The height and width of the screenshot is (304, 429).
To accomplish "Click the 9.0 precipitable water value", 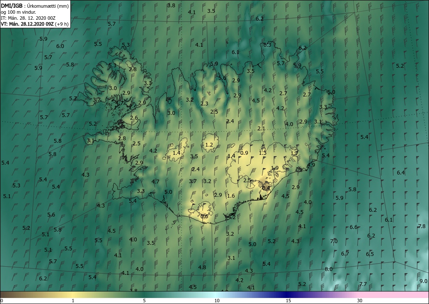I will (423, 281).
